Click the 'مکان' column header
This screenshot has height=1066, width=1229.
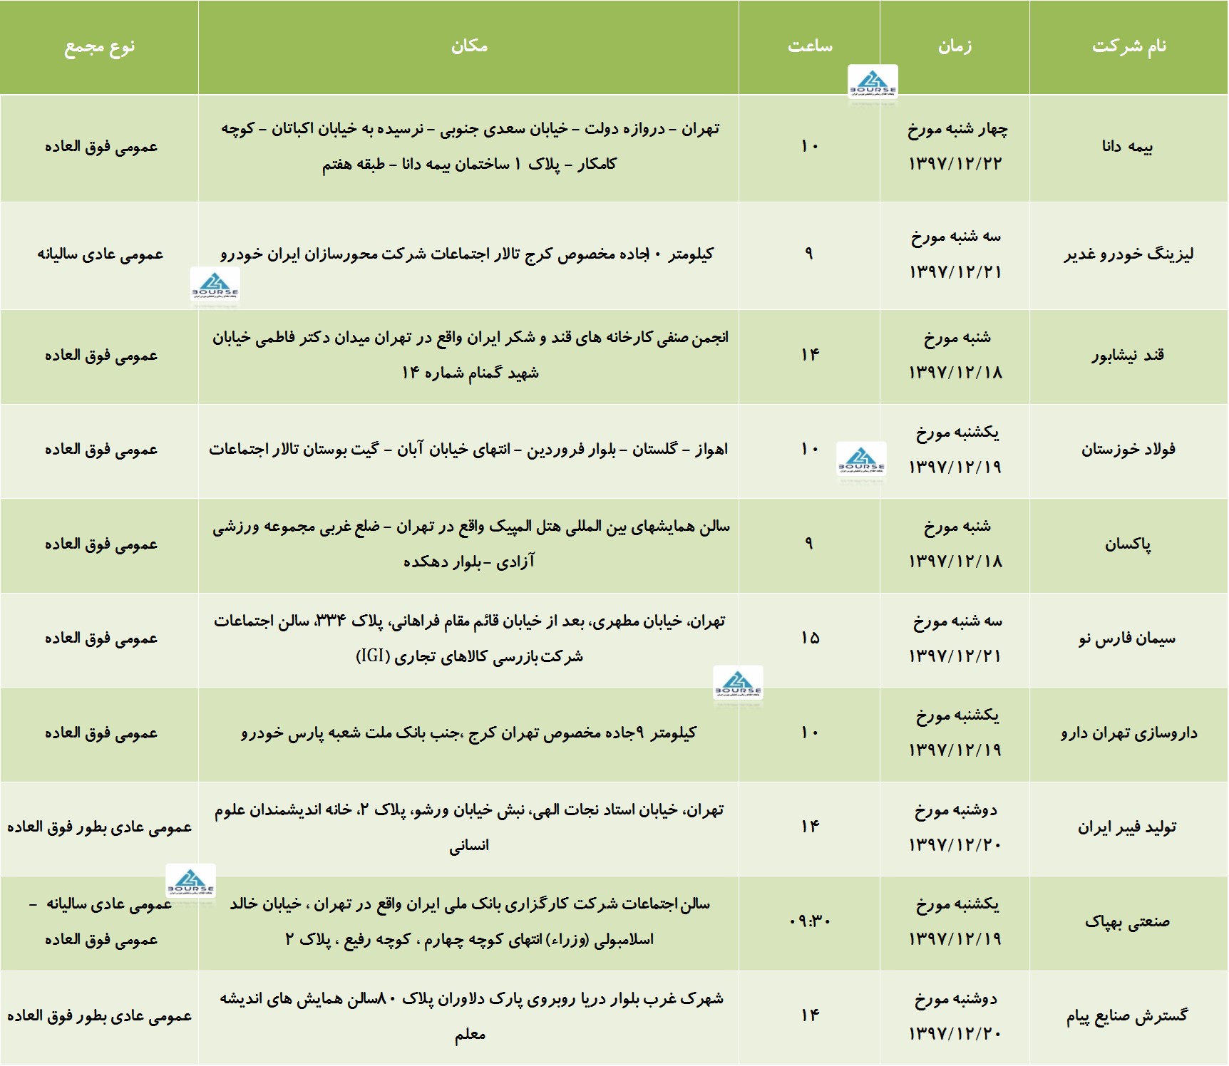(469, 46)
